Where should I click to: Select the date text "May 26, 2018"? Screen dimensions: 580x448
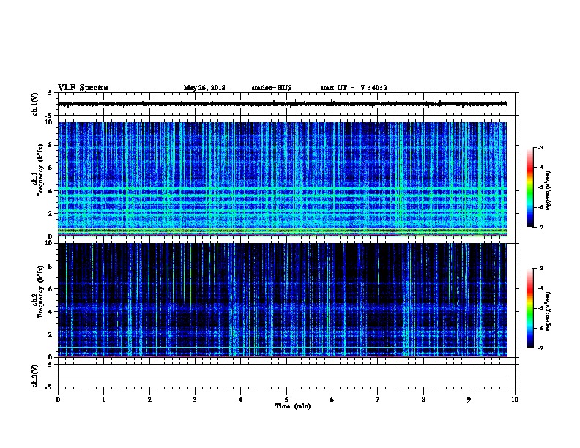point(204,88)
